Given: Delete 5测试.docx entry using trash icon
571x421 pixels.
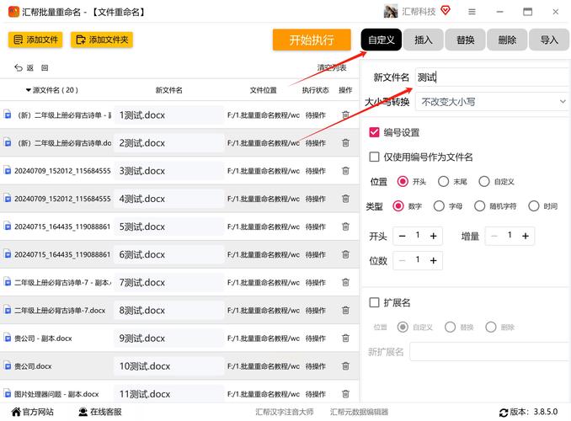Looking at the screenshot, I should 345,226.
